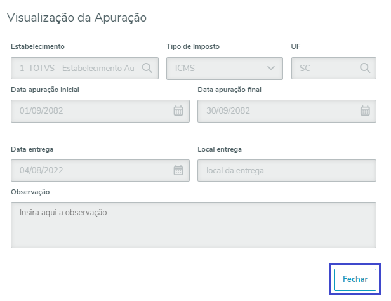Open the Data entrega calendar picker
This screenshot has width=391, height=301.
pyautogui.click(x=178, y=170)
